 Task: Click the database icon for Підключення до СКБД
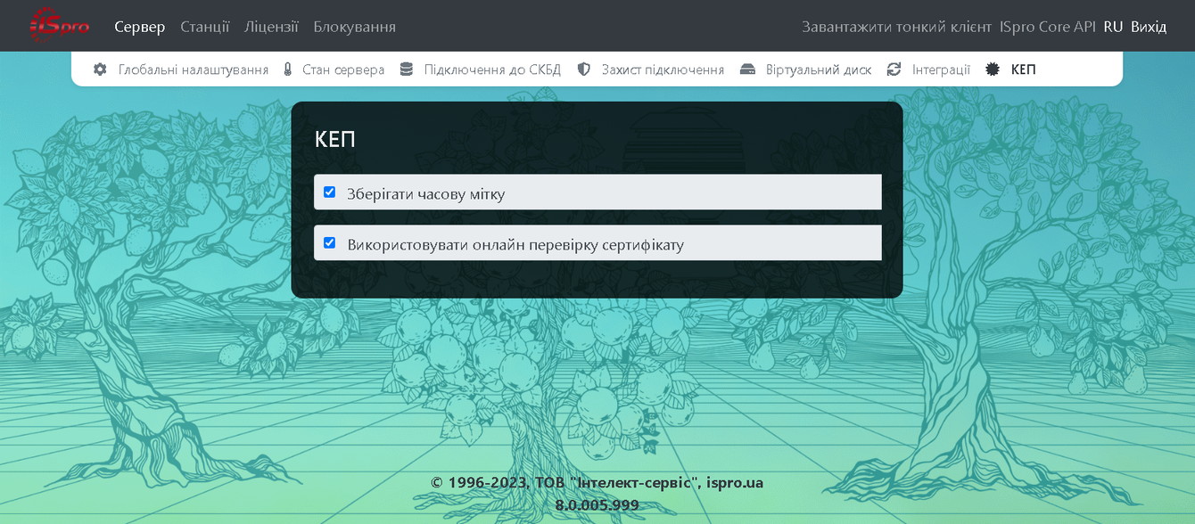pos(407,70)
